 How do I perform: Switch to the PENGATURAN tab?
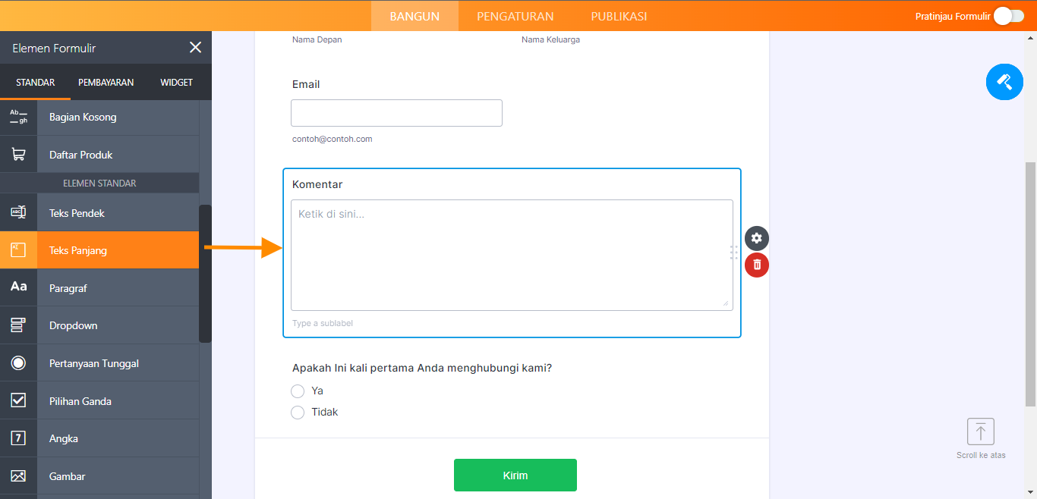click(x=515, y=16)
